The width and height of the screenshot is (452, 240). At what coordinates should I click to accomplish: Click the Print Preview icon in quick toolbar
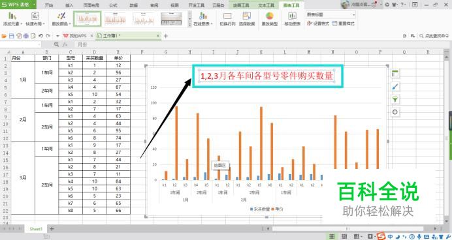coord(33,36)
